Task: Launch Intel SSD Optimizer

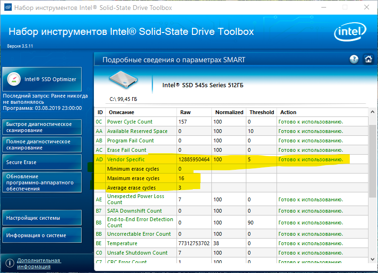Action: click(42, 79)
